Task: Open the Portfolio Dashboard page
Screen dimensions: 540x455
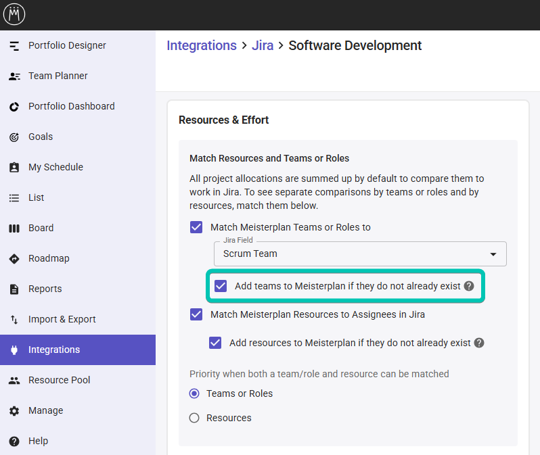Action: click(78, 106)
